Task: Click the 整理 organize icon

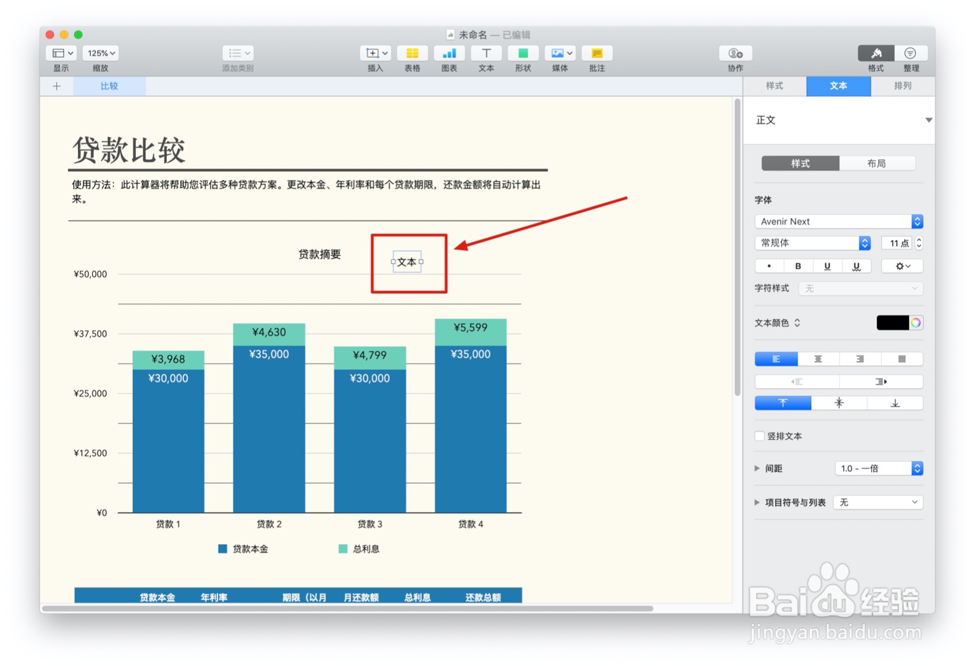Action: click(910, 54)
